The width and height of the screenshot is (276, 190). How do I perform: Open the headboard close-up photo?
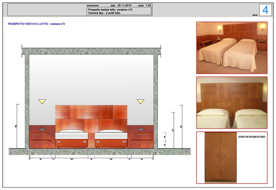232,102
